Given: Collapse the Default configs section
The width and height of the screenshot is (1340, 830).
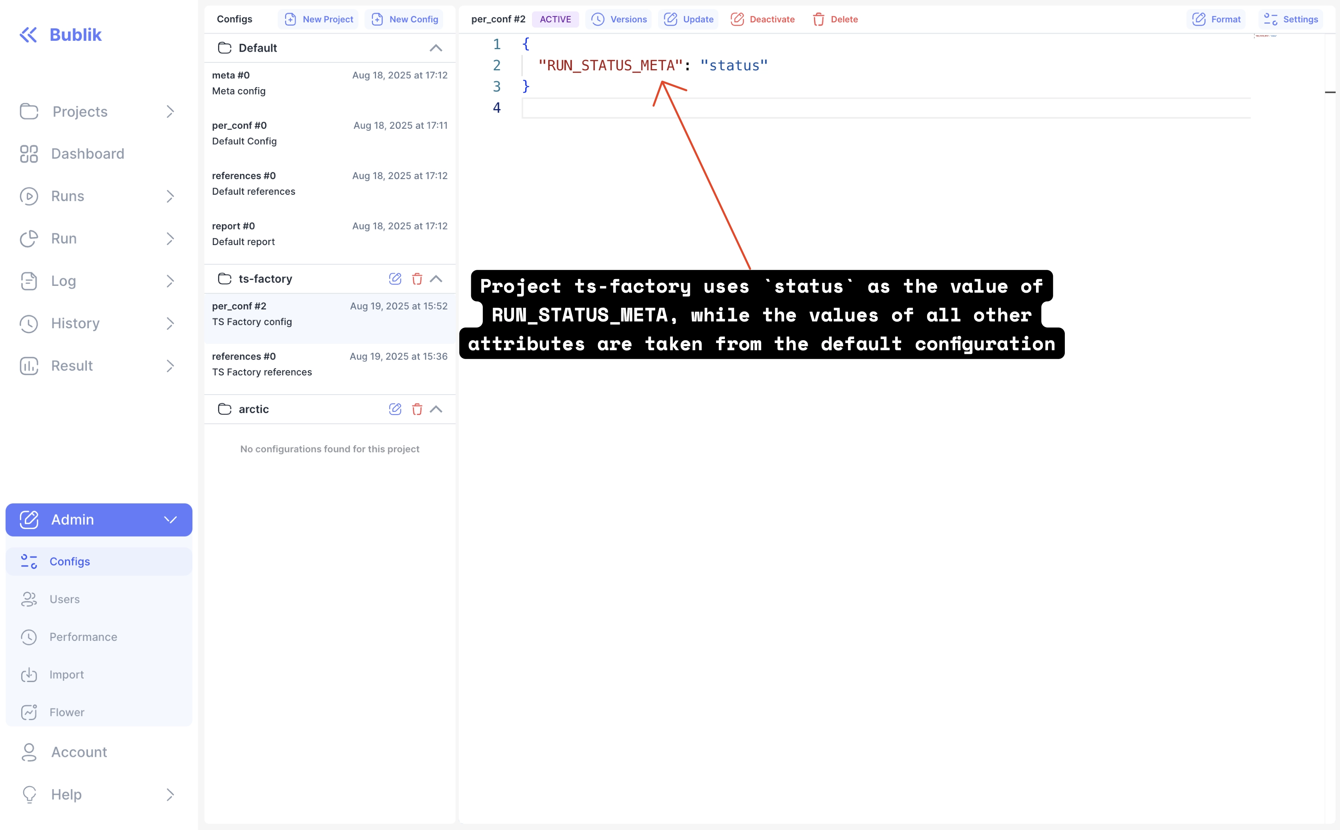Looking at the screenshot, I should pos(436,48).
